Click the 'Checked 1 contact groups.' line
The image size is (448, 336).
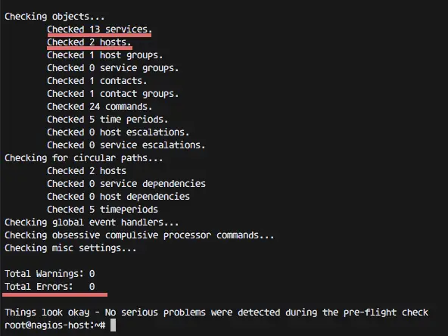pyautogui.click(x=113, y=94)
